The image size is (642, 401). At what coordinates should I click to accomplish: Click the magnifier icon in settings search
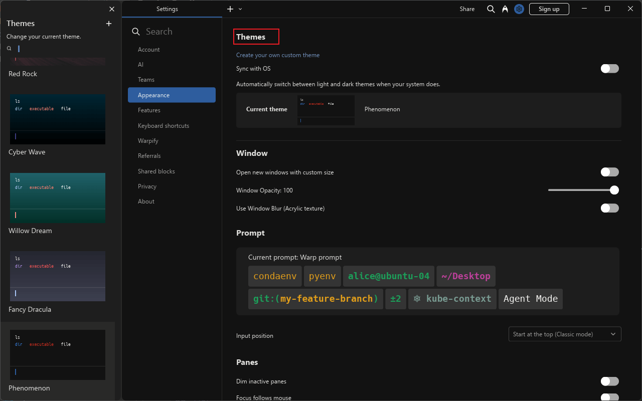136,32
